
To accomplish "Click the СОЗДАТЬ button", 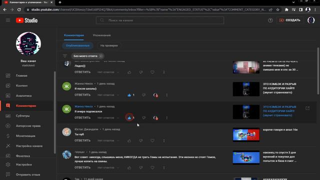I will coord(290,20).
